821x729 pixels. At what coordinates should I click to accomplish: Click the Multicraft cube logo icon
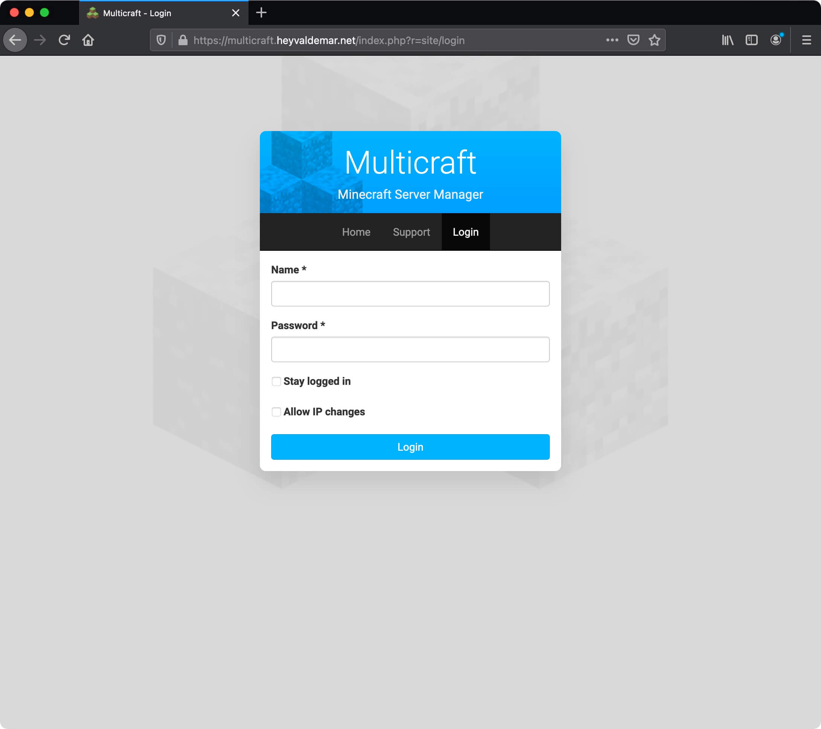pyautogui.click(x=294, y=172)
